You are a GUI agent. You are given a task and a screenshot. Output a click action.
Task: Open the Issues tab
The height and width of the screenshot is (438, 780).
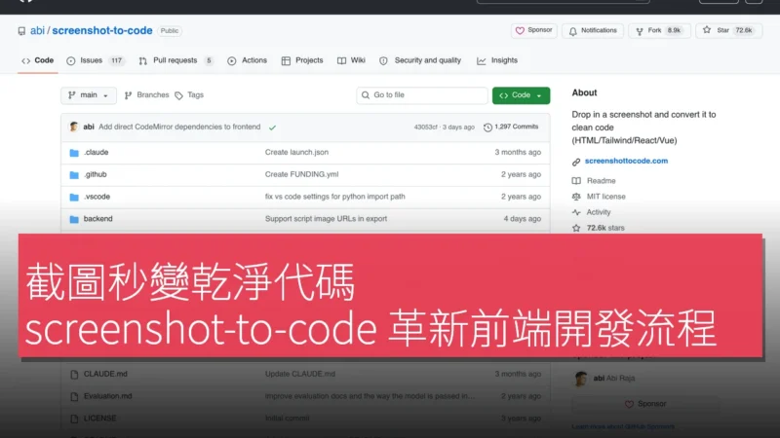pos(96,60)
